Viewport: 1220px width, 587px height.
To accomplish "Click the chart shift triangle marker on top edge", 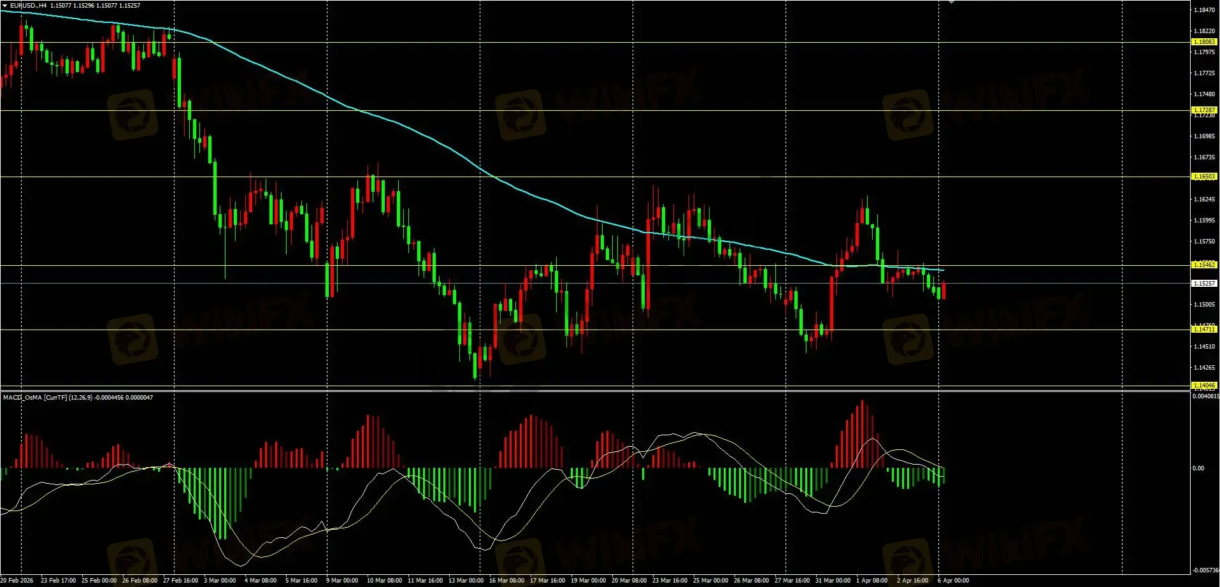I will point(951,3).
